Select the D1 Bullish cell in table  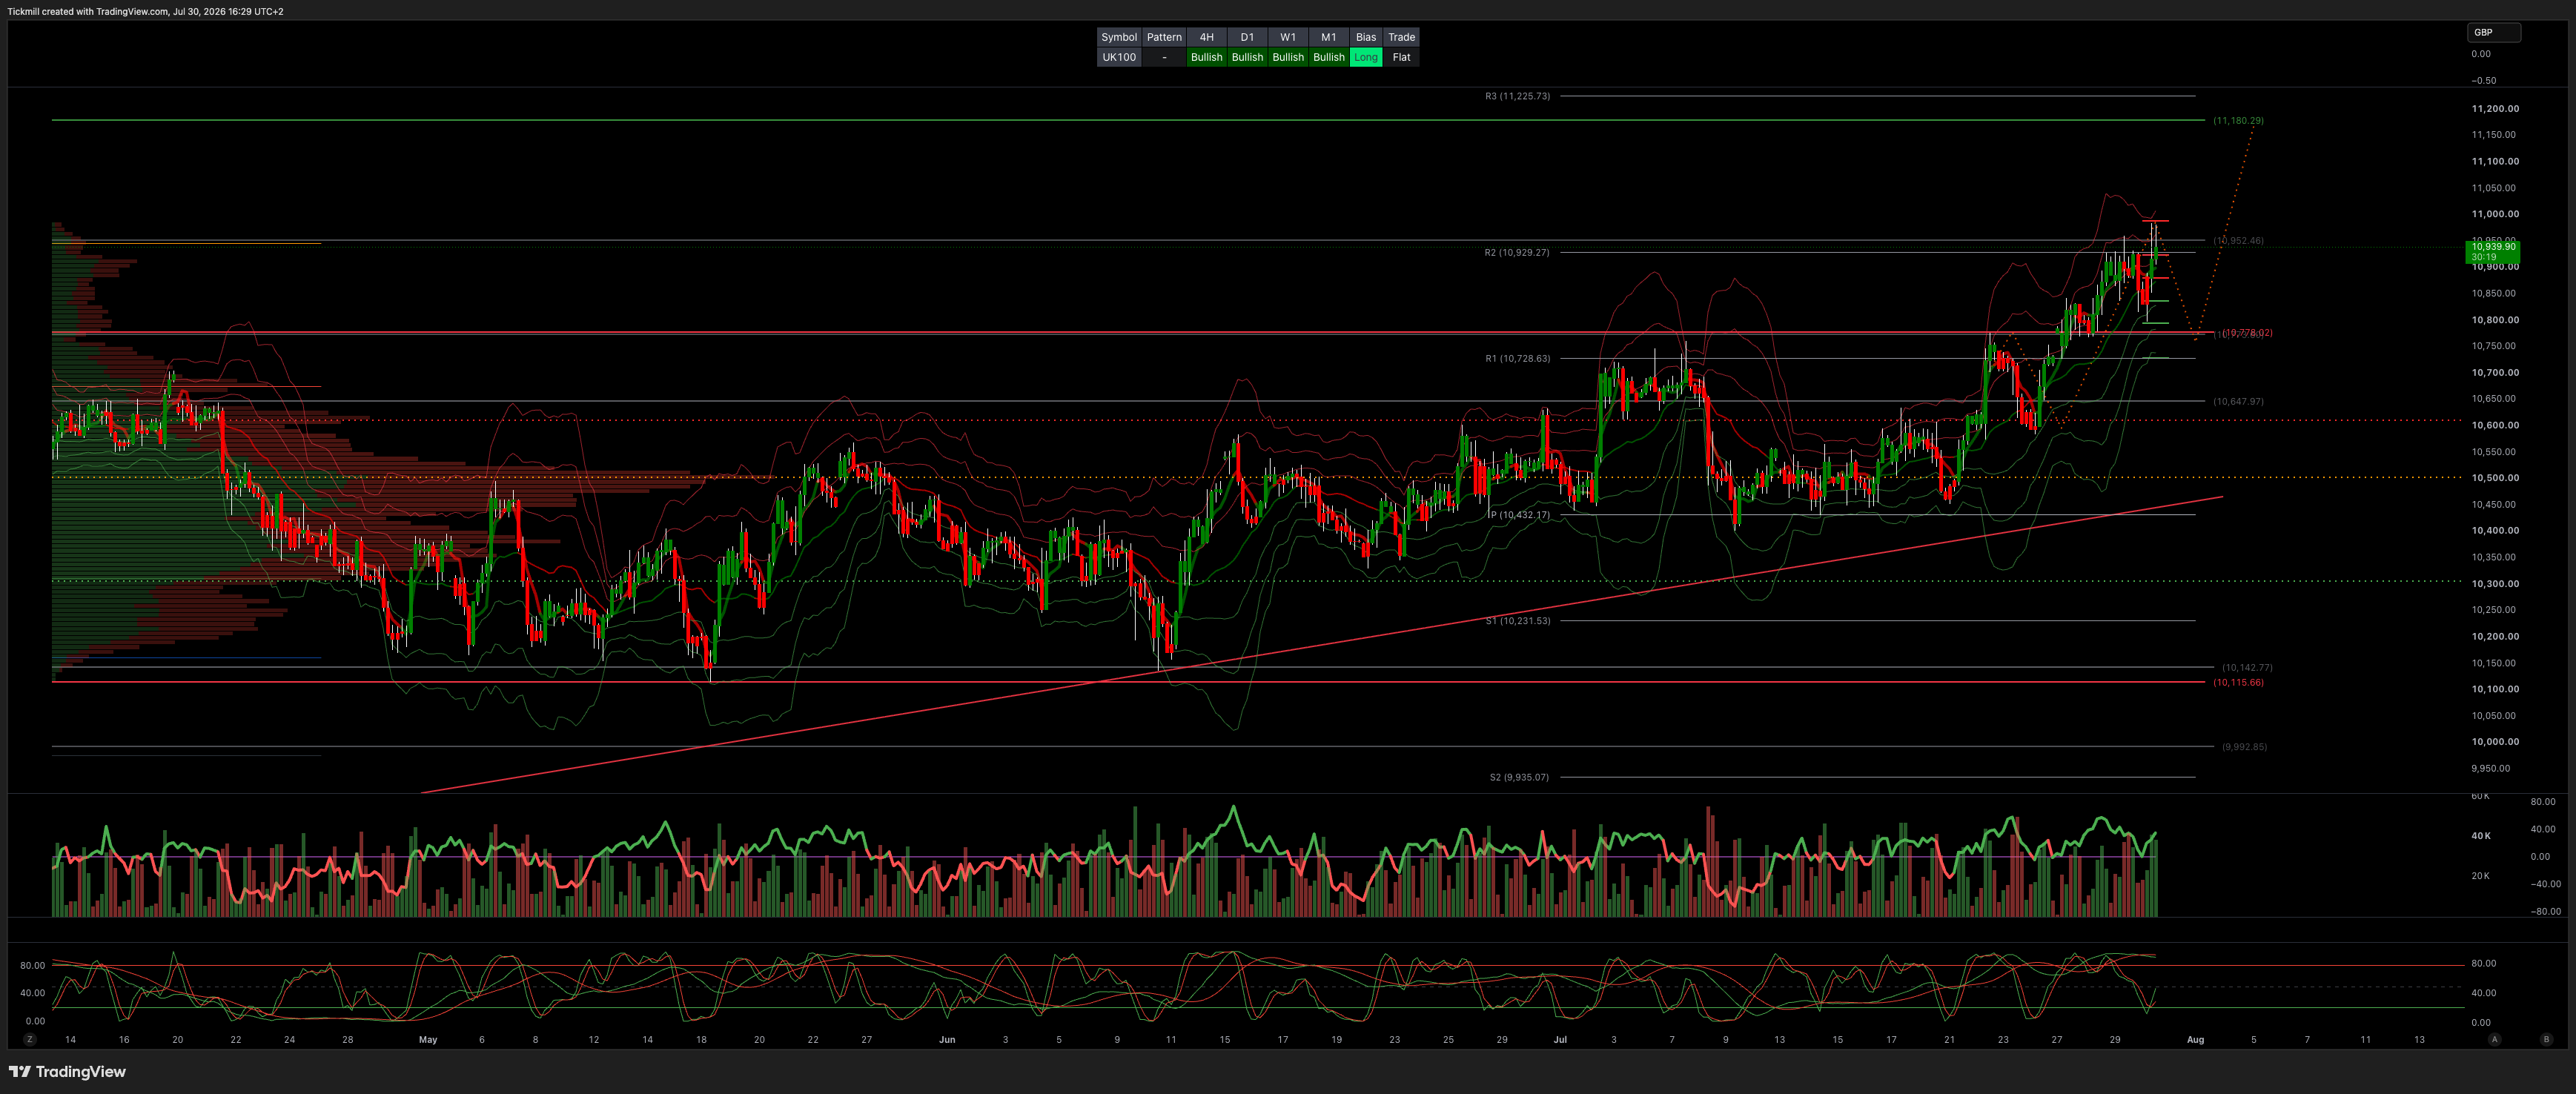(x=1247, y=57)
